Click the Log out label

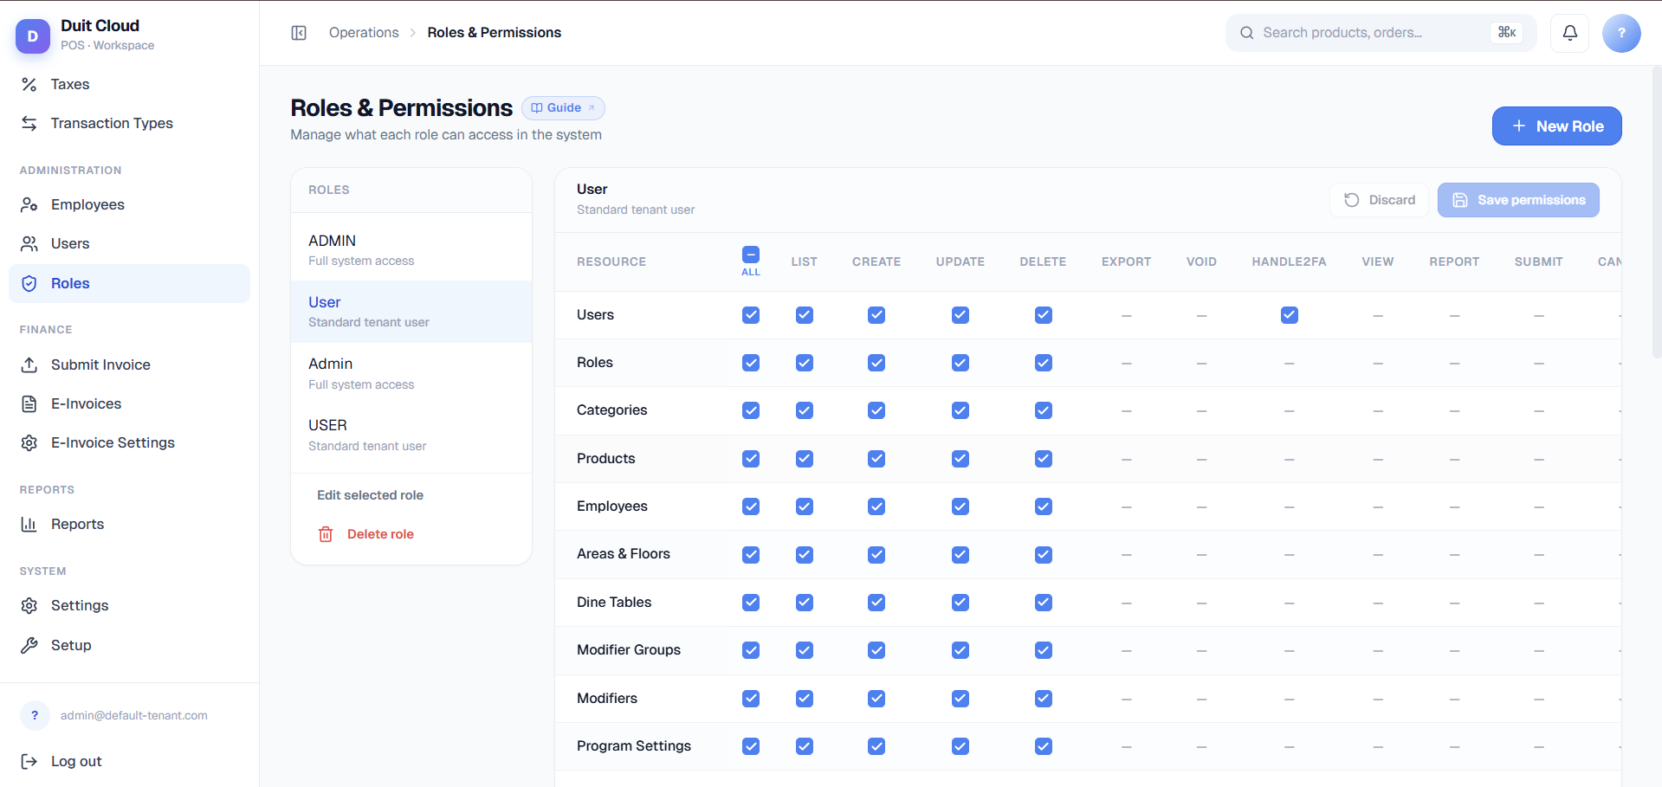[x=76, y=761]
